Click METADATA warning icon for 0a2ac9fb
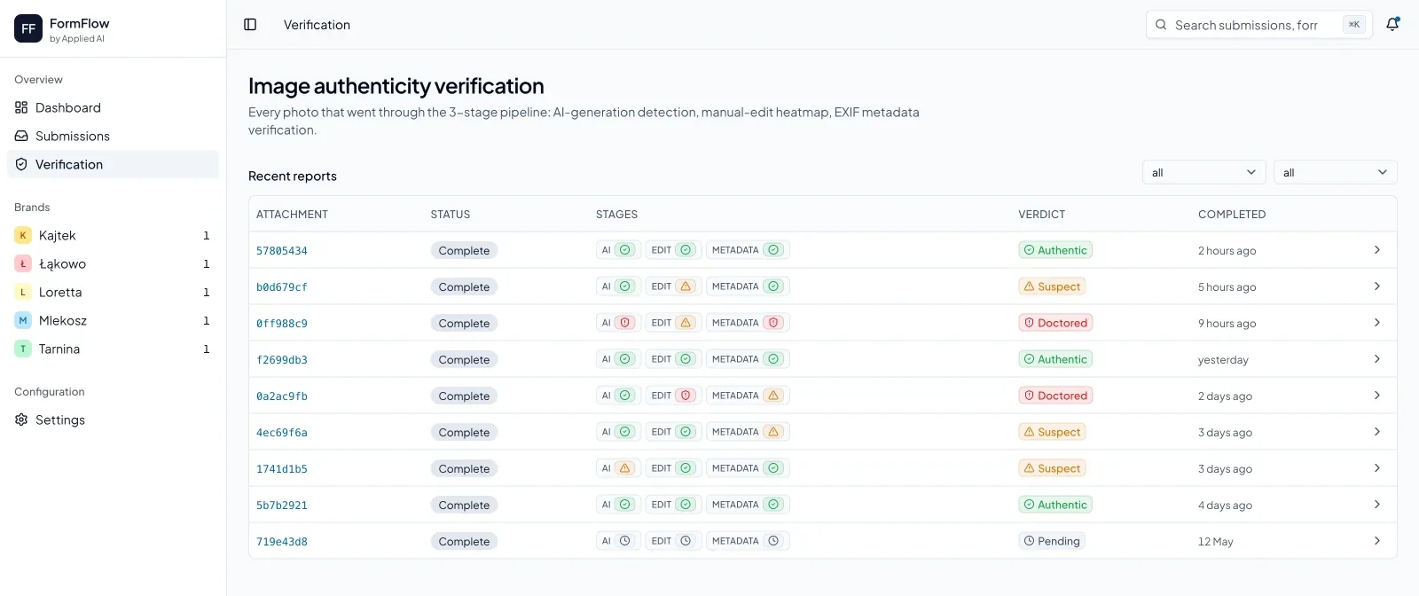 coord(773,396)
